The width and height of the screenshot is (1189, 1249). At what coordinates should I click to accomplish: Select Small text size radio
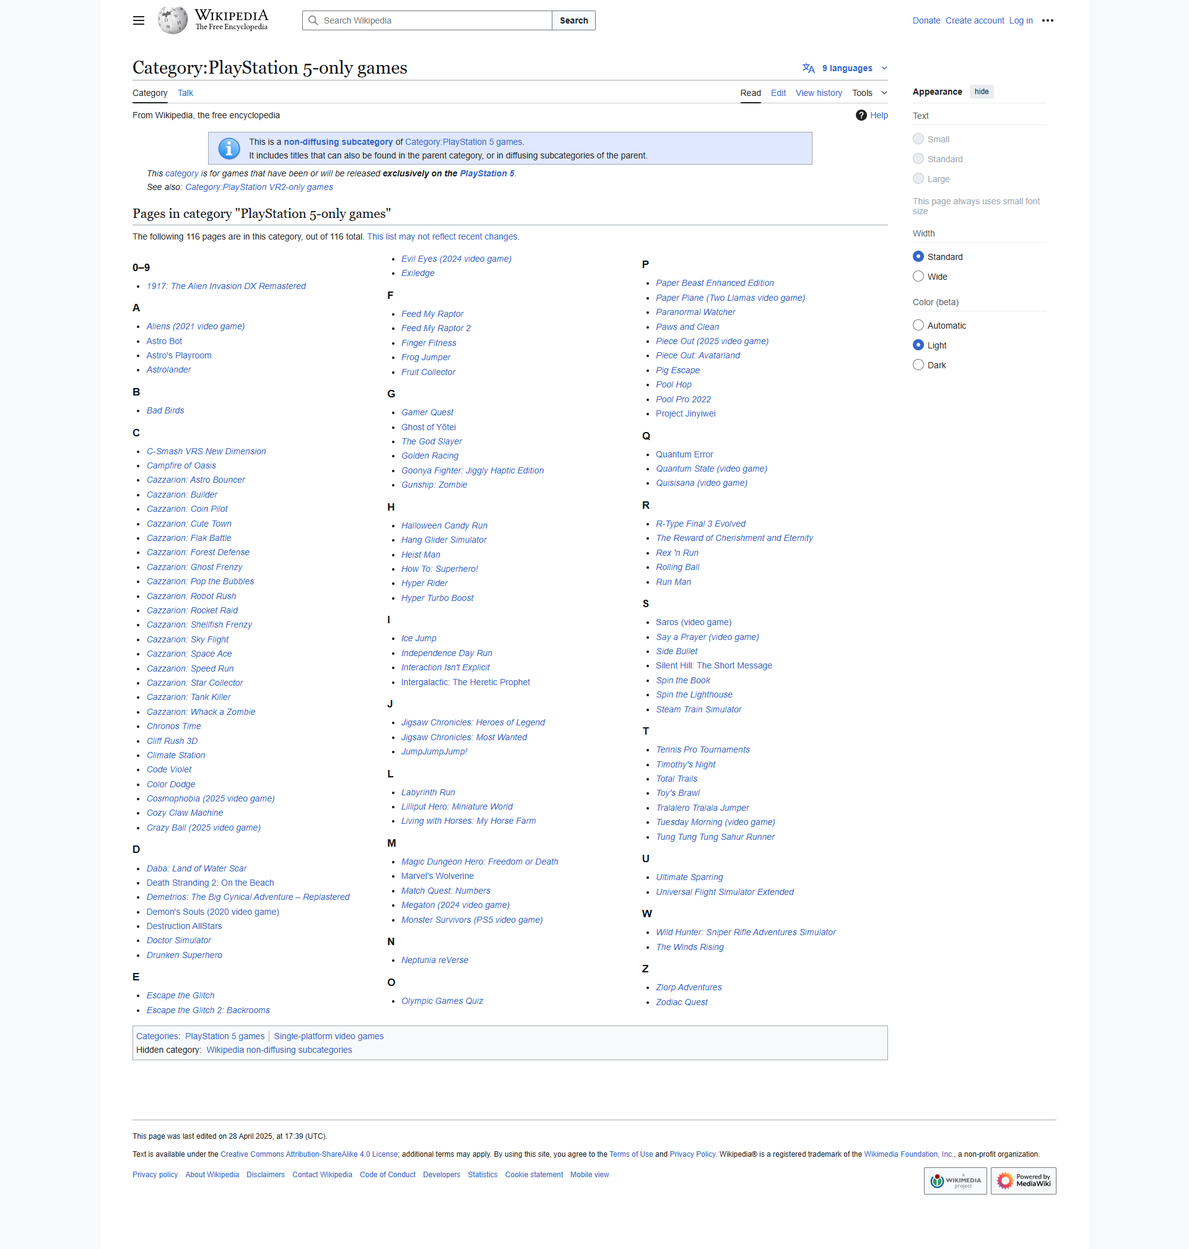[x=918, y=139]
